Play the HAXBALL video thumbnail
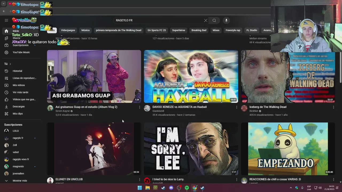342x192 pixels. [191, 77]
